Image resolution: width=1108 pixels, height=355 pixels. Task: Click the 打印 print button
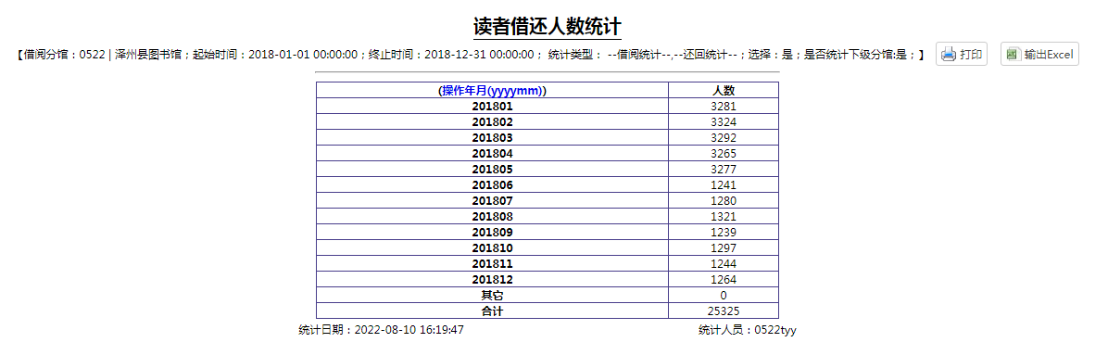pyautogui.click(x=961, y=55)
